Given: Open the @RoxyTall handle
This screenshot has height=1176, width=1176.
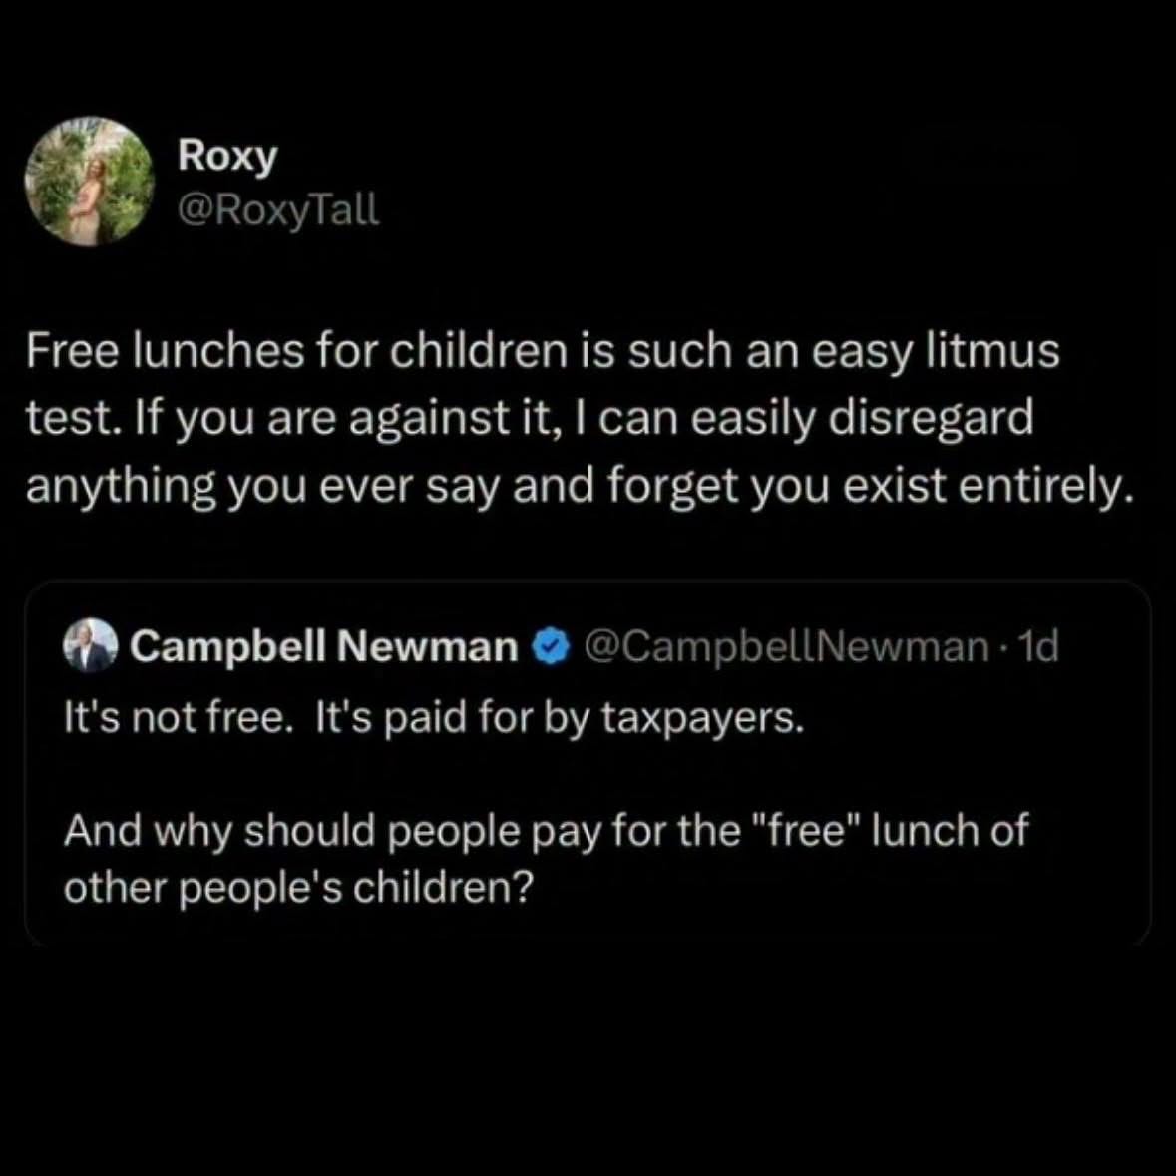Looking at the screenshot, I should [x=278, y=210].
